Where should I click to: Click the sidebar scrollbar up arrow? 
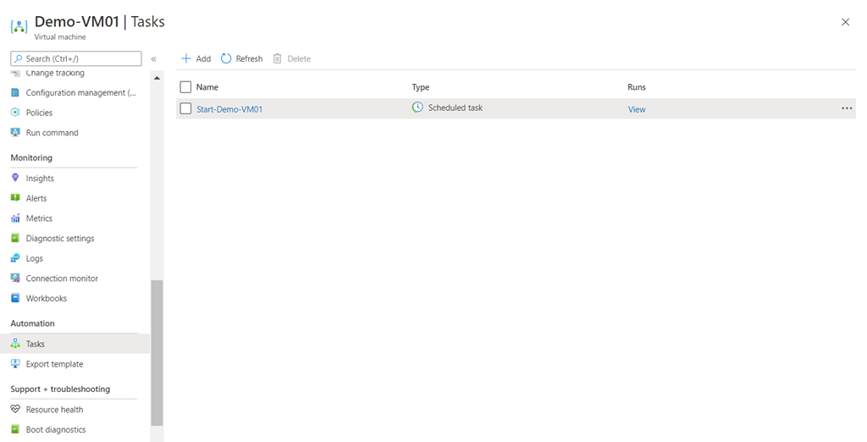pos(157,78)
